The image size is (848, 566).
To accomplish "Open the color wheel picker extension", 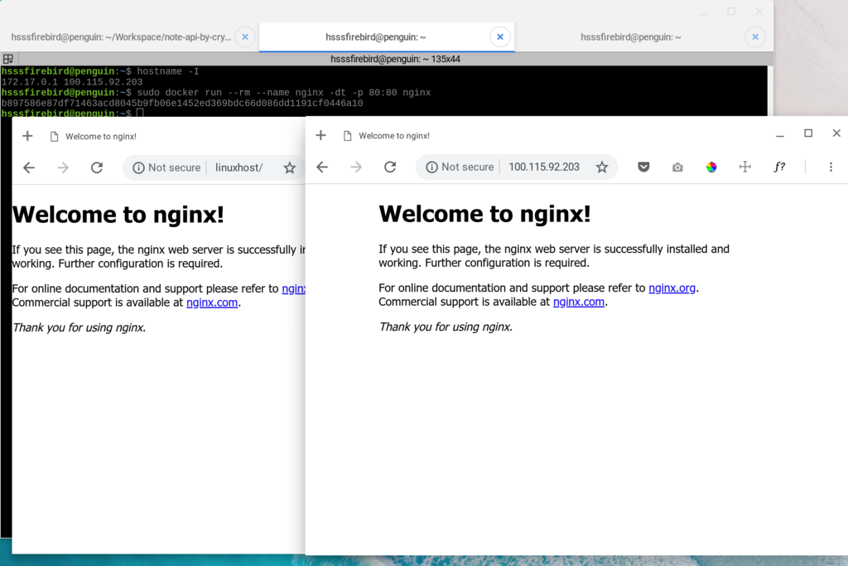I will coord(711,167).
